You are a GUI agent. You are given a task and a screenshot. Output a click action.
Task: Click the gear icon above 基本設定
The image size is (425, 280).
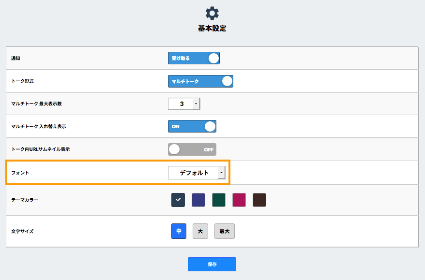click(x=212, y=13)
